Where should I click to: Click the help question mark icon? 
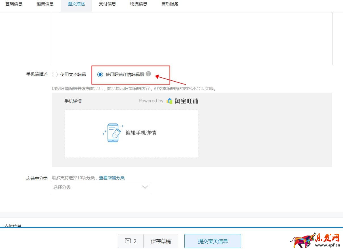[148, 74]
